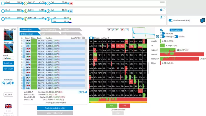The image size is (206, 116).
Task: Open the Range 1 (OOP) thumbnail
Action: click(8, 35)
